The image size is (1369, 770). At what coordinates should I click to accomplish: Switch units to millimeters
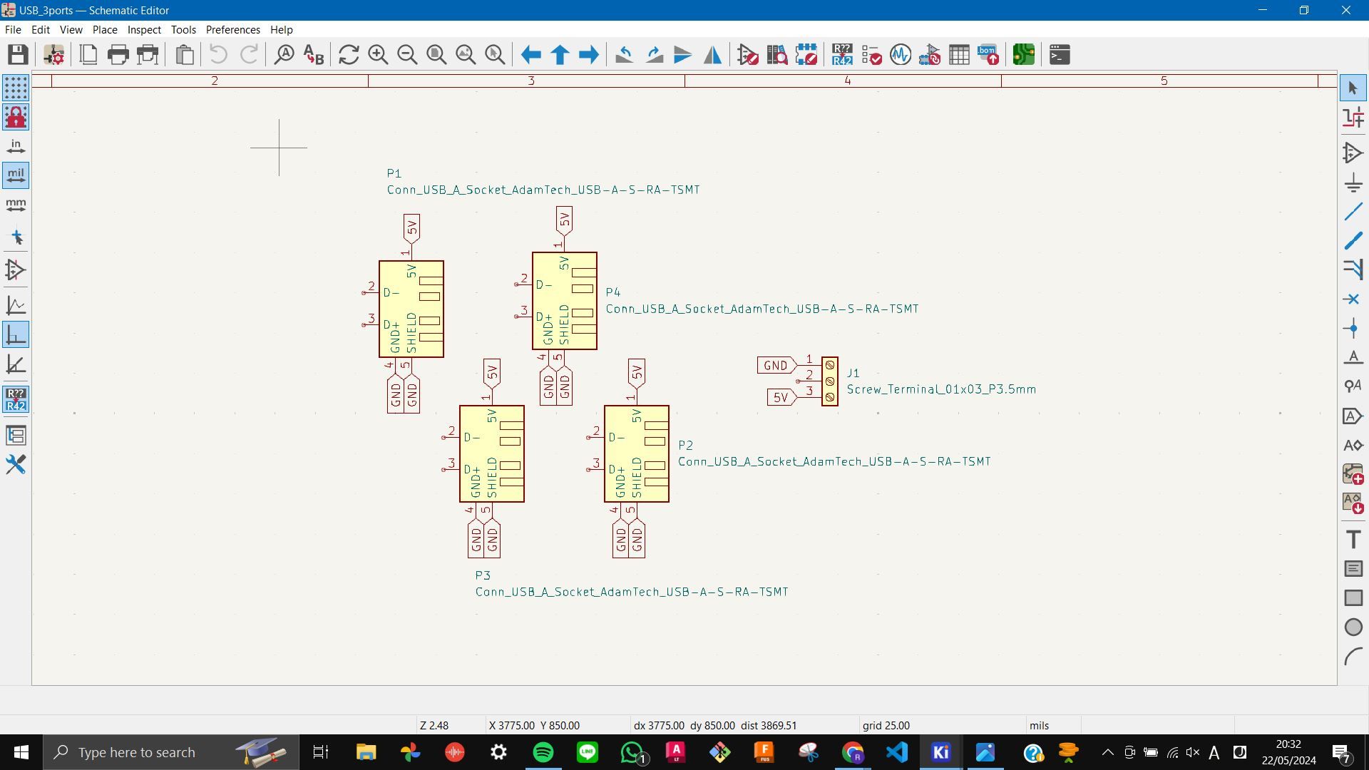(16, 205)
